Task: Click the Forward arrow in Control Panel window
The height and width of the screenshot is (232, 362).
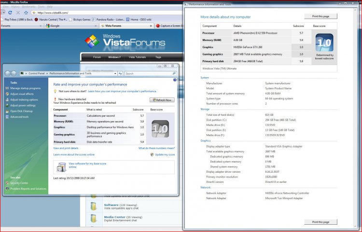Action: coord(14,73)
